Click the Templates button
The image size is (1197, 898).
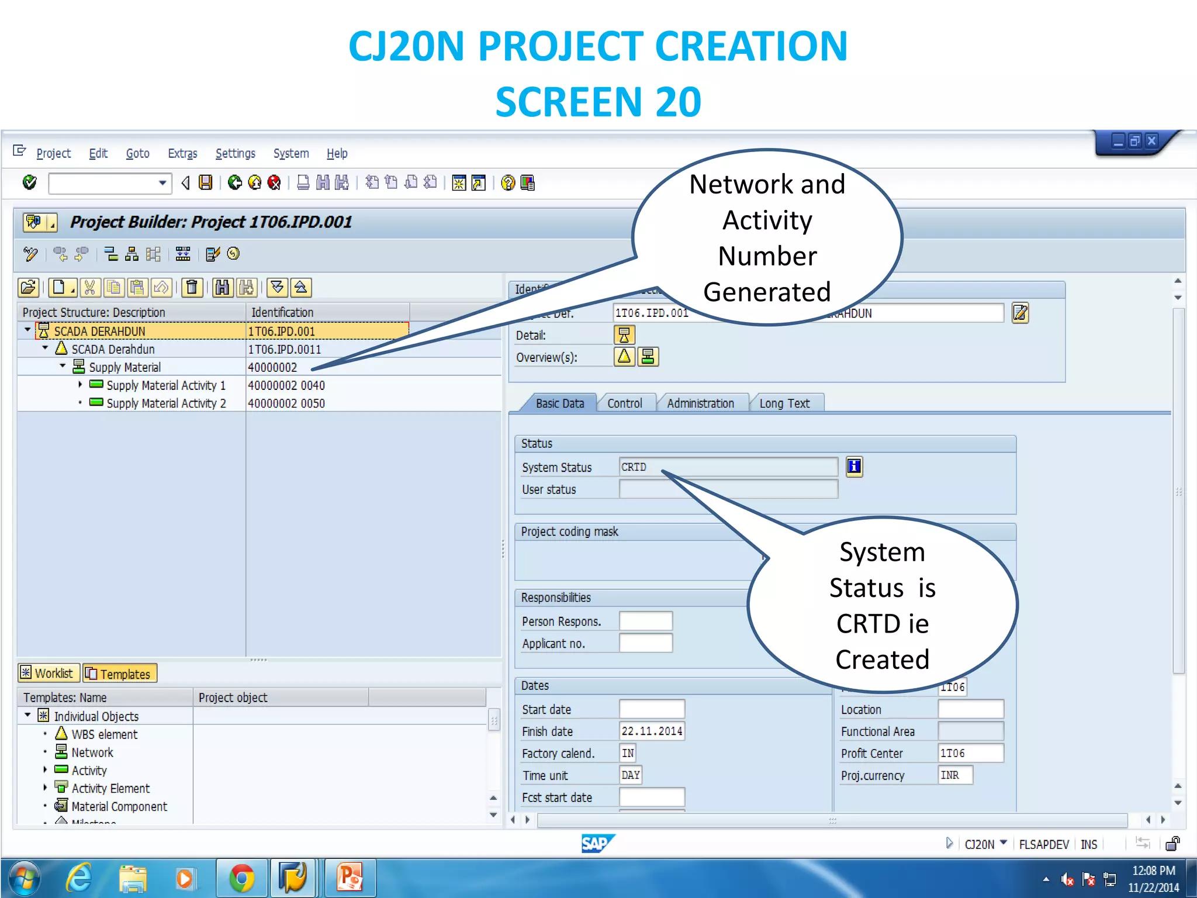pyautogui.click(x=120, y=673)
